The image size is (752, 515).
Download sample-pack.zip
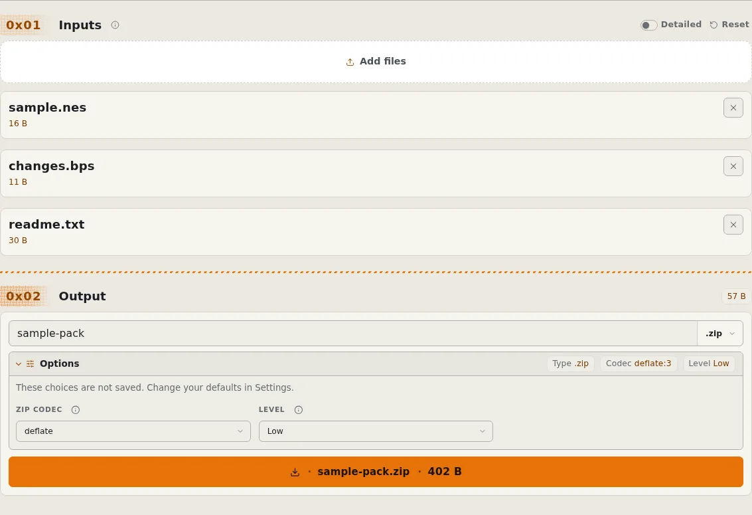(376, 472)
